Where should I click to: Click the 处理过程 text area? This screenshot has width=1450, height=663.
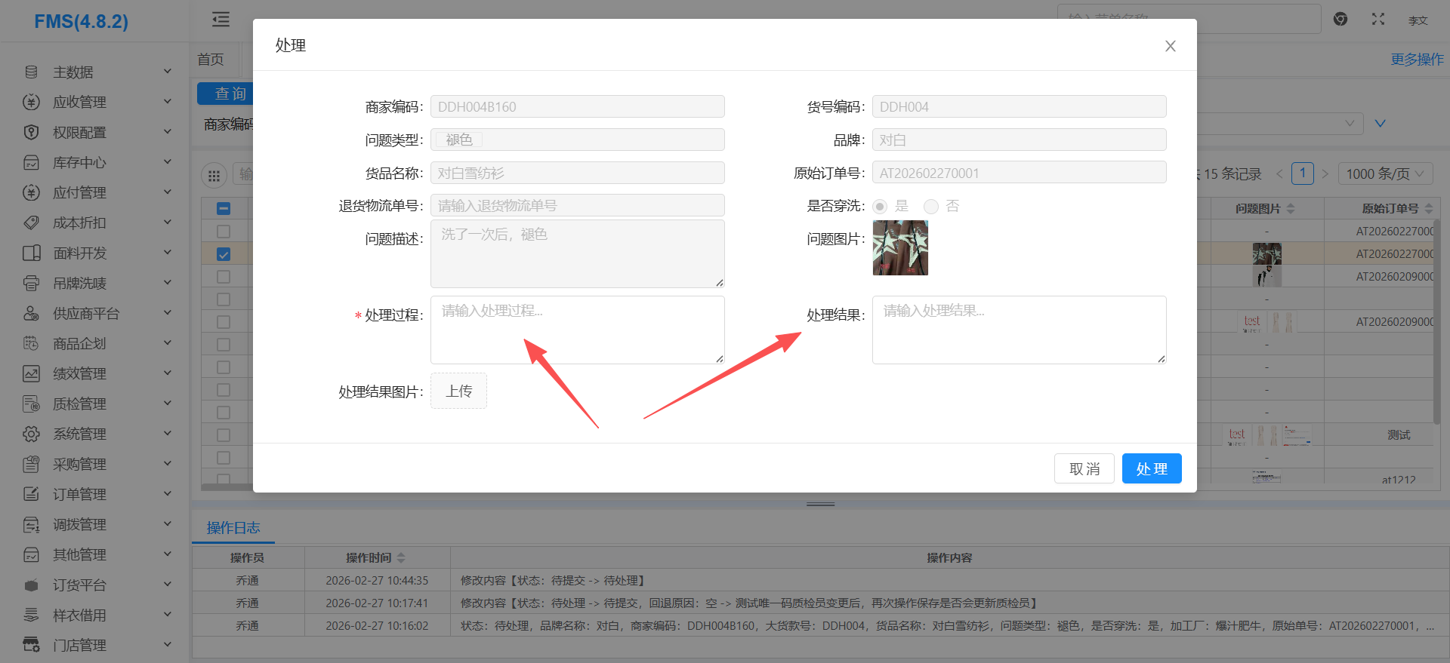pos(577,330)
